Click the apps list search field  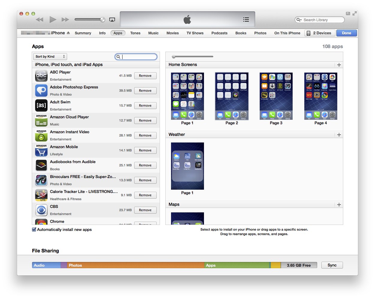tap(136, 57)
